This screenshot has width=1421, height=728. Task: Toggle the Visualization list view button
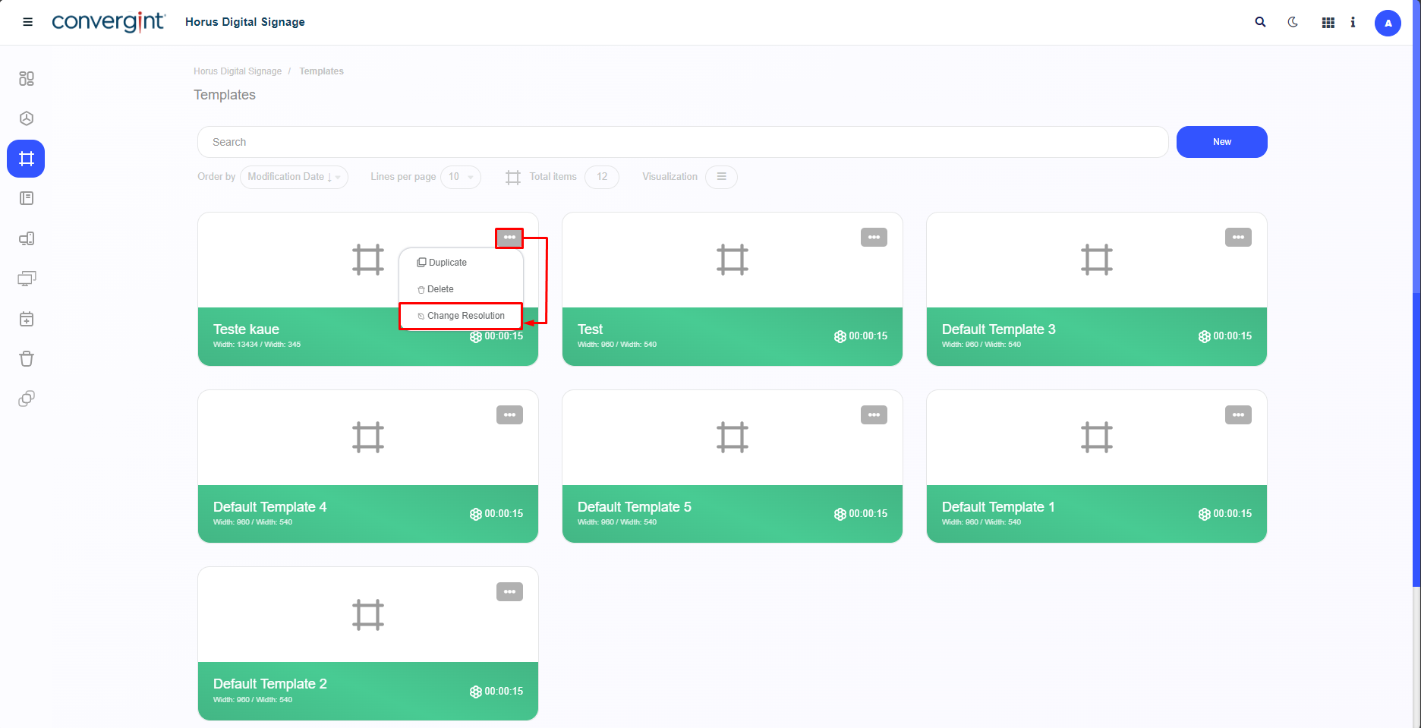point(721,177)
